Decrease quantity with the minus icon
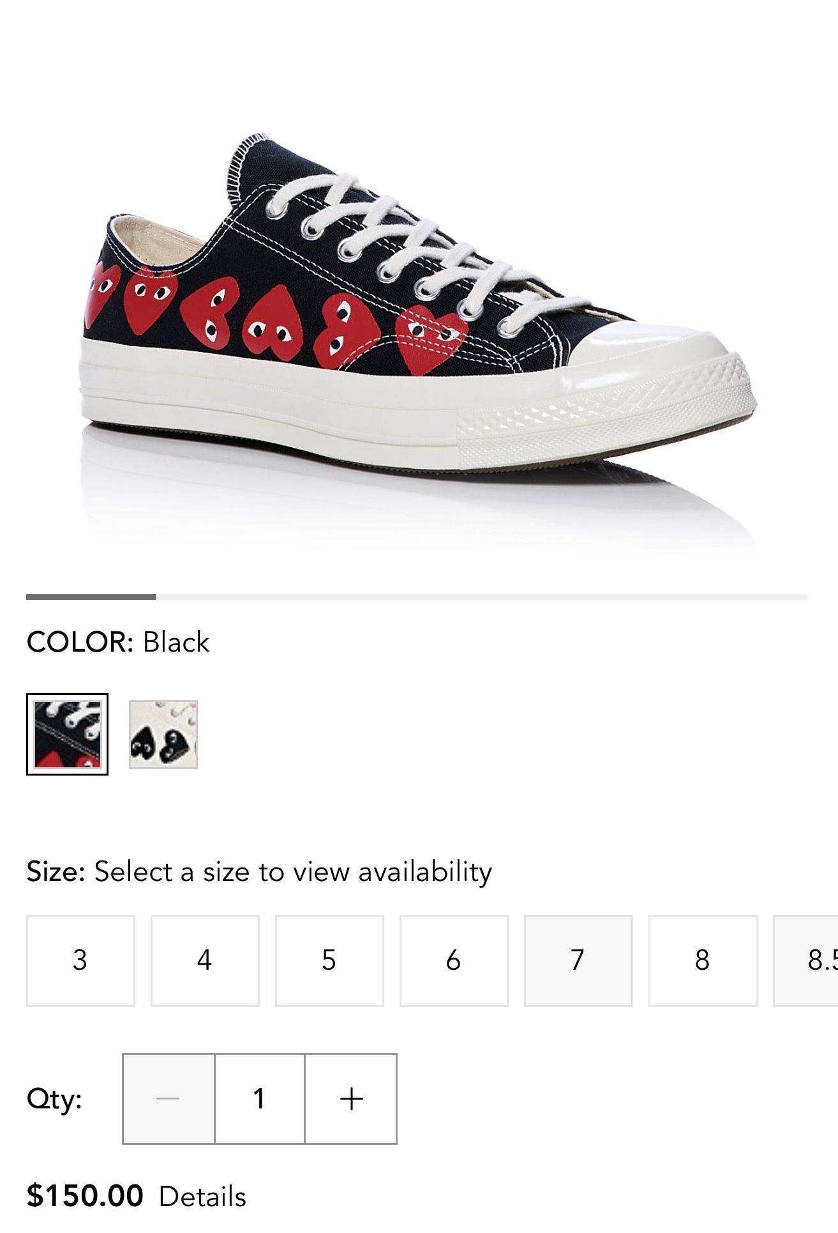Viewport: 838px width, 1233px height. click(168, 1099)
